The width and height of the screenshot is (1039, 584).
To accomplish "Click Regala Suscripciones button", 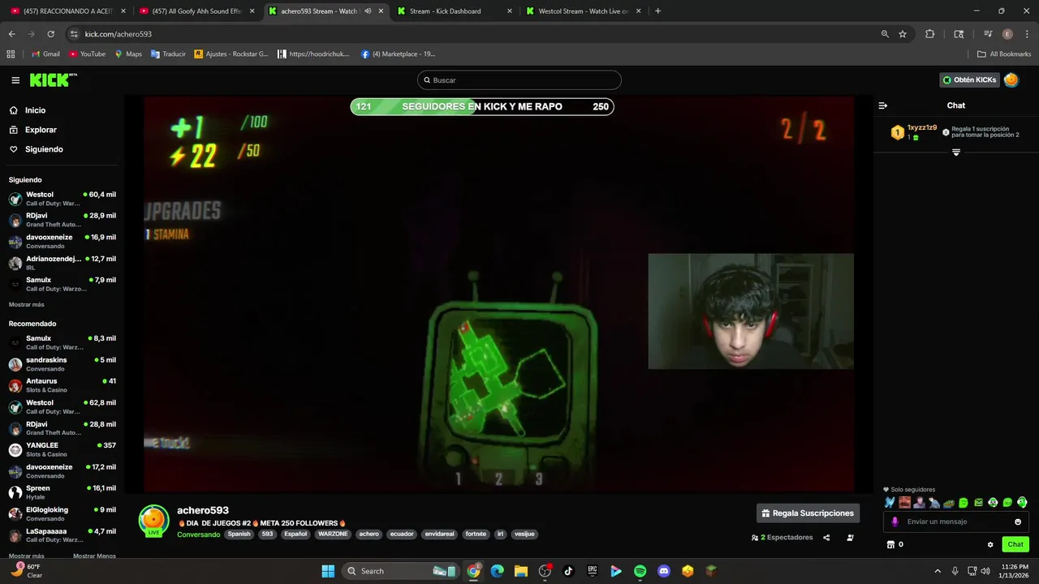I will (808, 513).
